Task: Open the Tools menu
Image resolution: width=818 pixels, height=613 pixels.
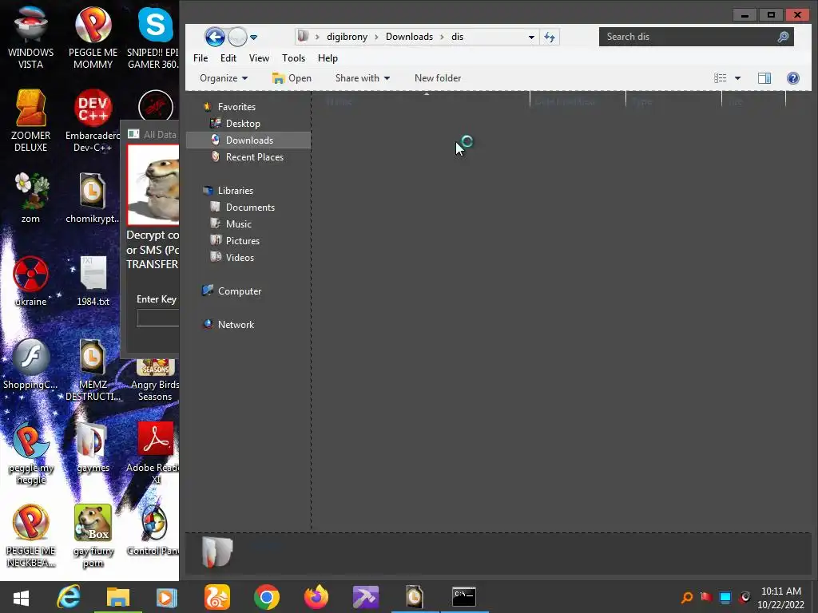Action: [293, 57]
